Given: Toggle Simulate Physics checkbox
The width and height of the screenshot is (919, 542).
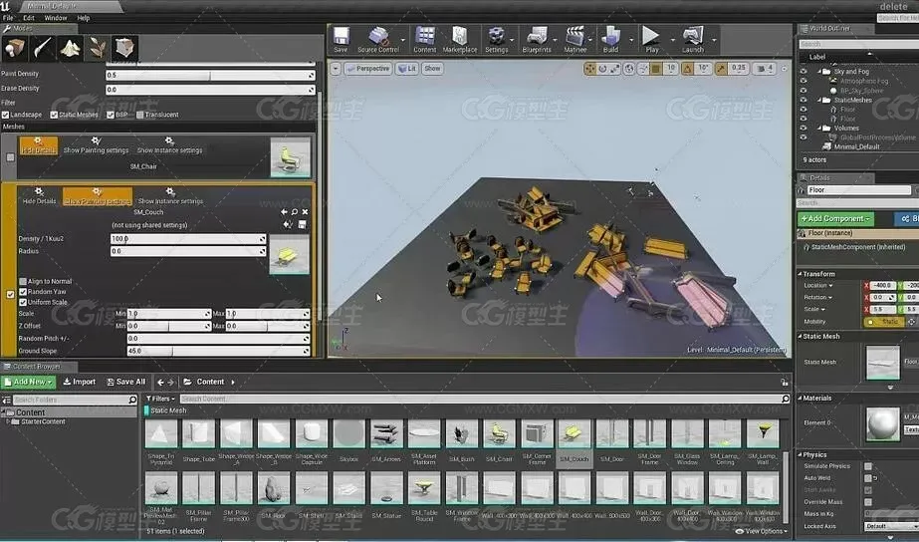Looking at the screenshot, I should 868,466.
